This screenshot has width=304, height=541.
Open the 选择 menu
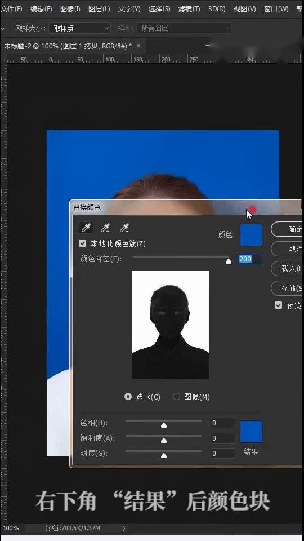(x=159, y=8)
